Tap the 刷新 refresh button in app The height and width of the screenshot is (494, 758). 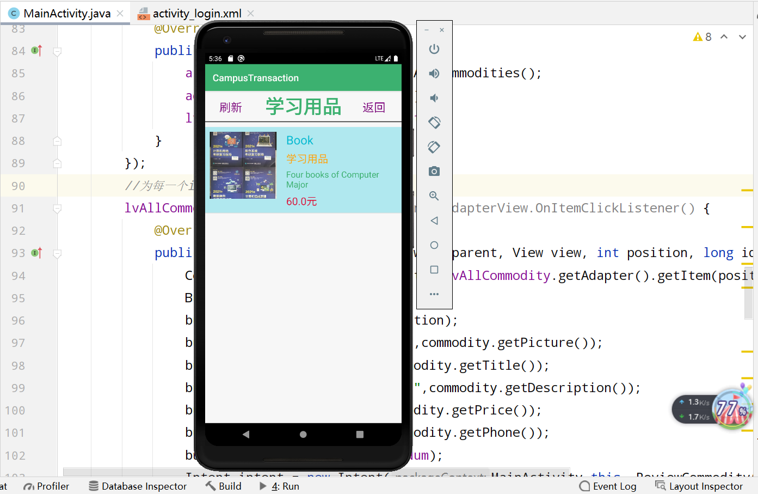(230, 107)
